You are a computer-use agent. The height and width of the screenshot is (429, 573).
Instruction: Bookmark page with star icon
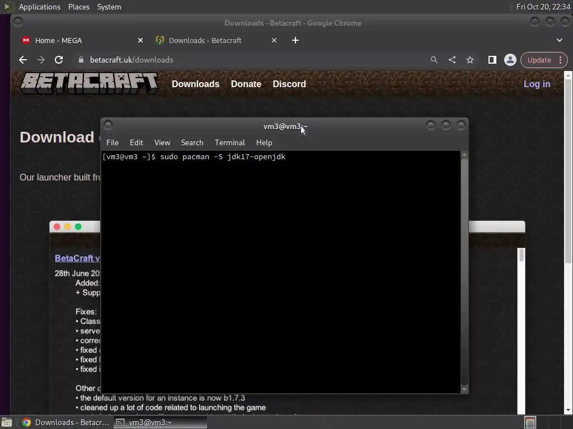pyautogui.click(x=470, y=60)
